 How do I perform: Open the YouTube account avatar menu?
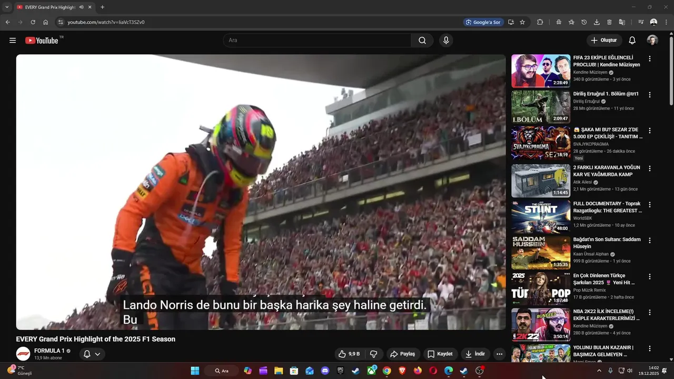point(652,41)
